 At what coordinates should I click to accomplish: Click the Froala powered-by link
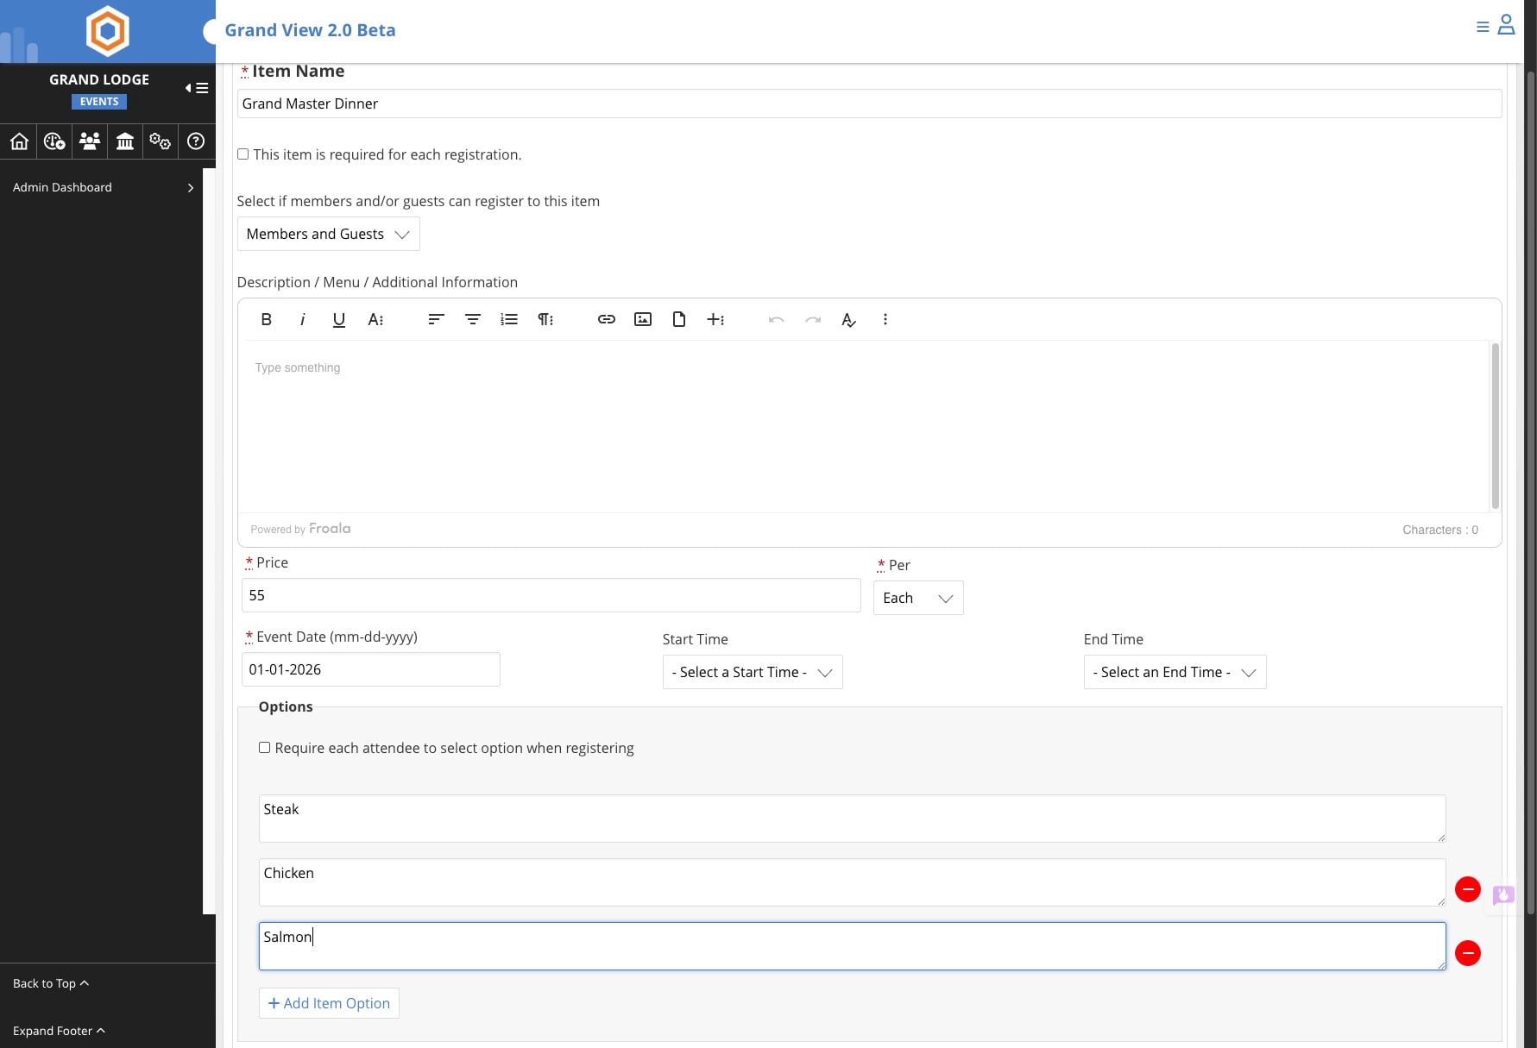click(x=300, y=529)
